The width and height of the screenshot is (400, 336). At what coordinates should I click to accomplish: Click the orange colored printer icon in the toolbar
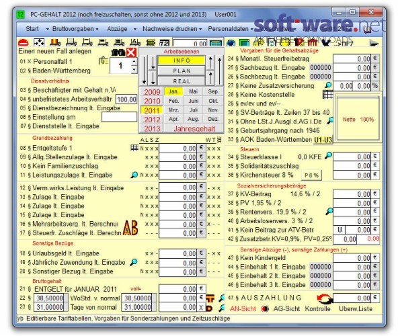[x=55, y=42]
